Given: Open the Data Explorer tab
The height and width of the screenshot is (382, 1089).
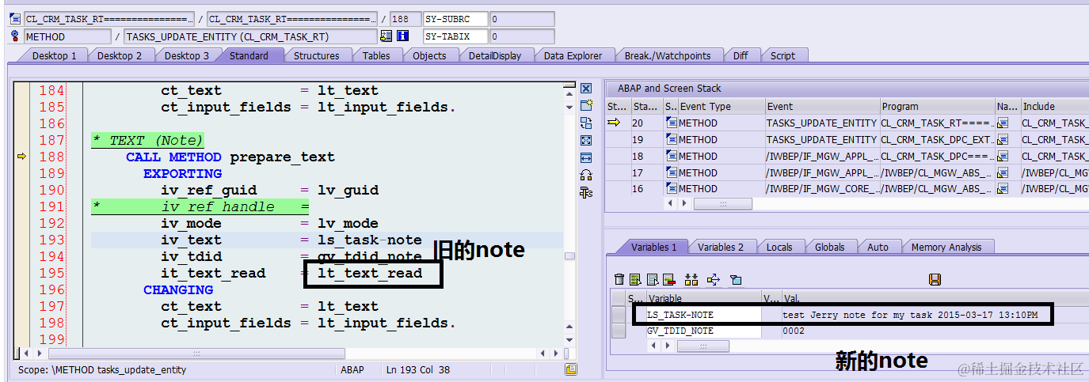Looking at the screenshot, I should [x=573, y=55].
